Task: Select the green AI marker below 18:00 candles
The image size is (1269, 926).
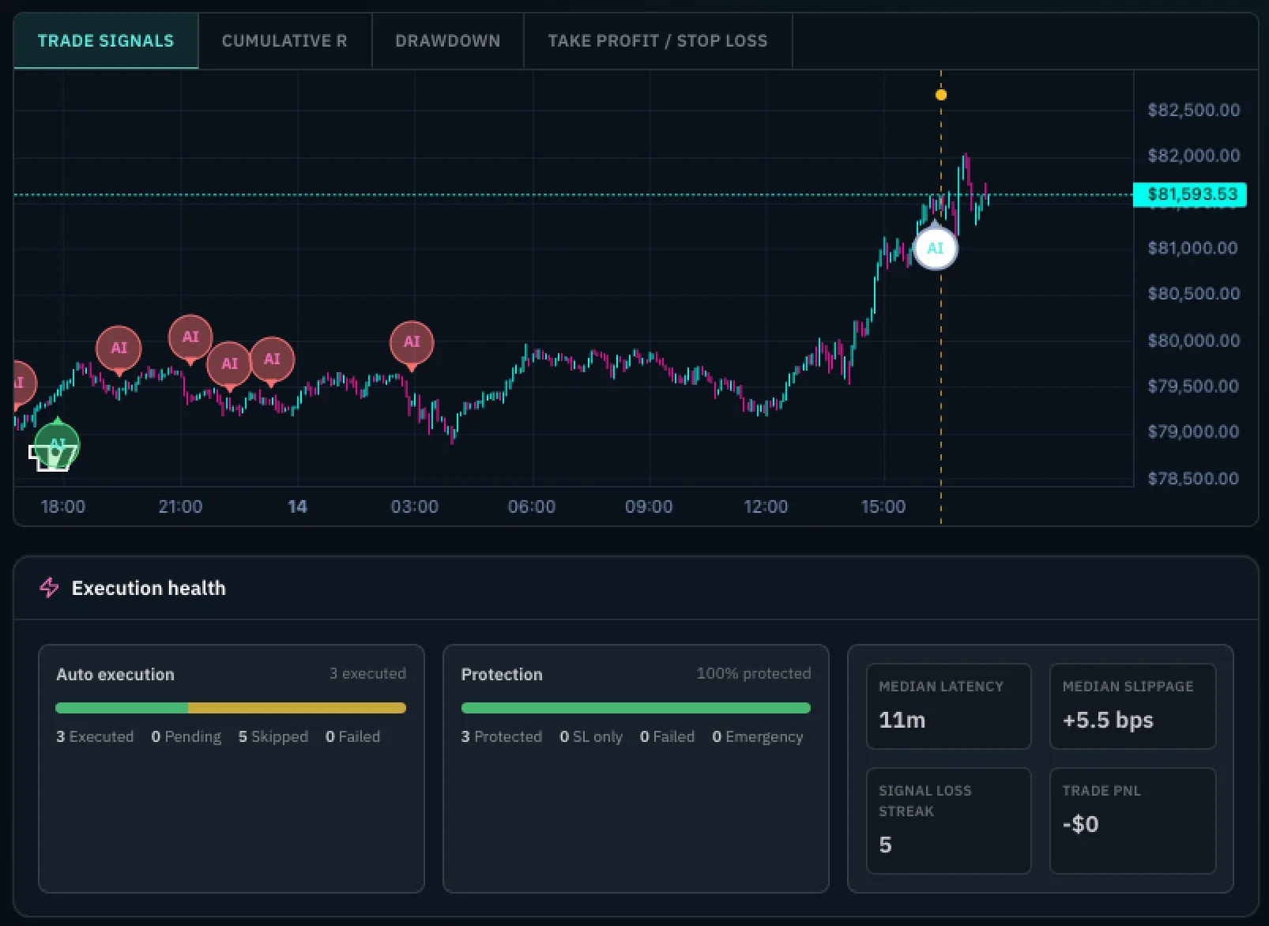Action: tap(58, 444)
